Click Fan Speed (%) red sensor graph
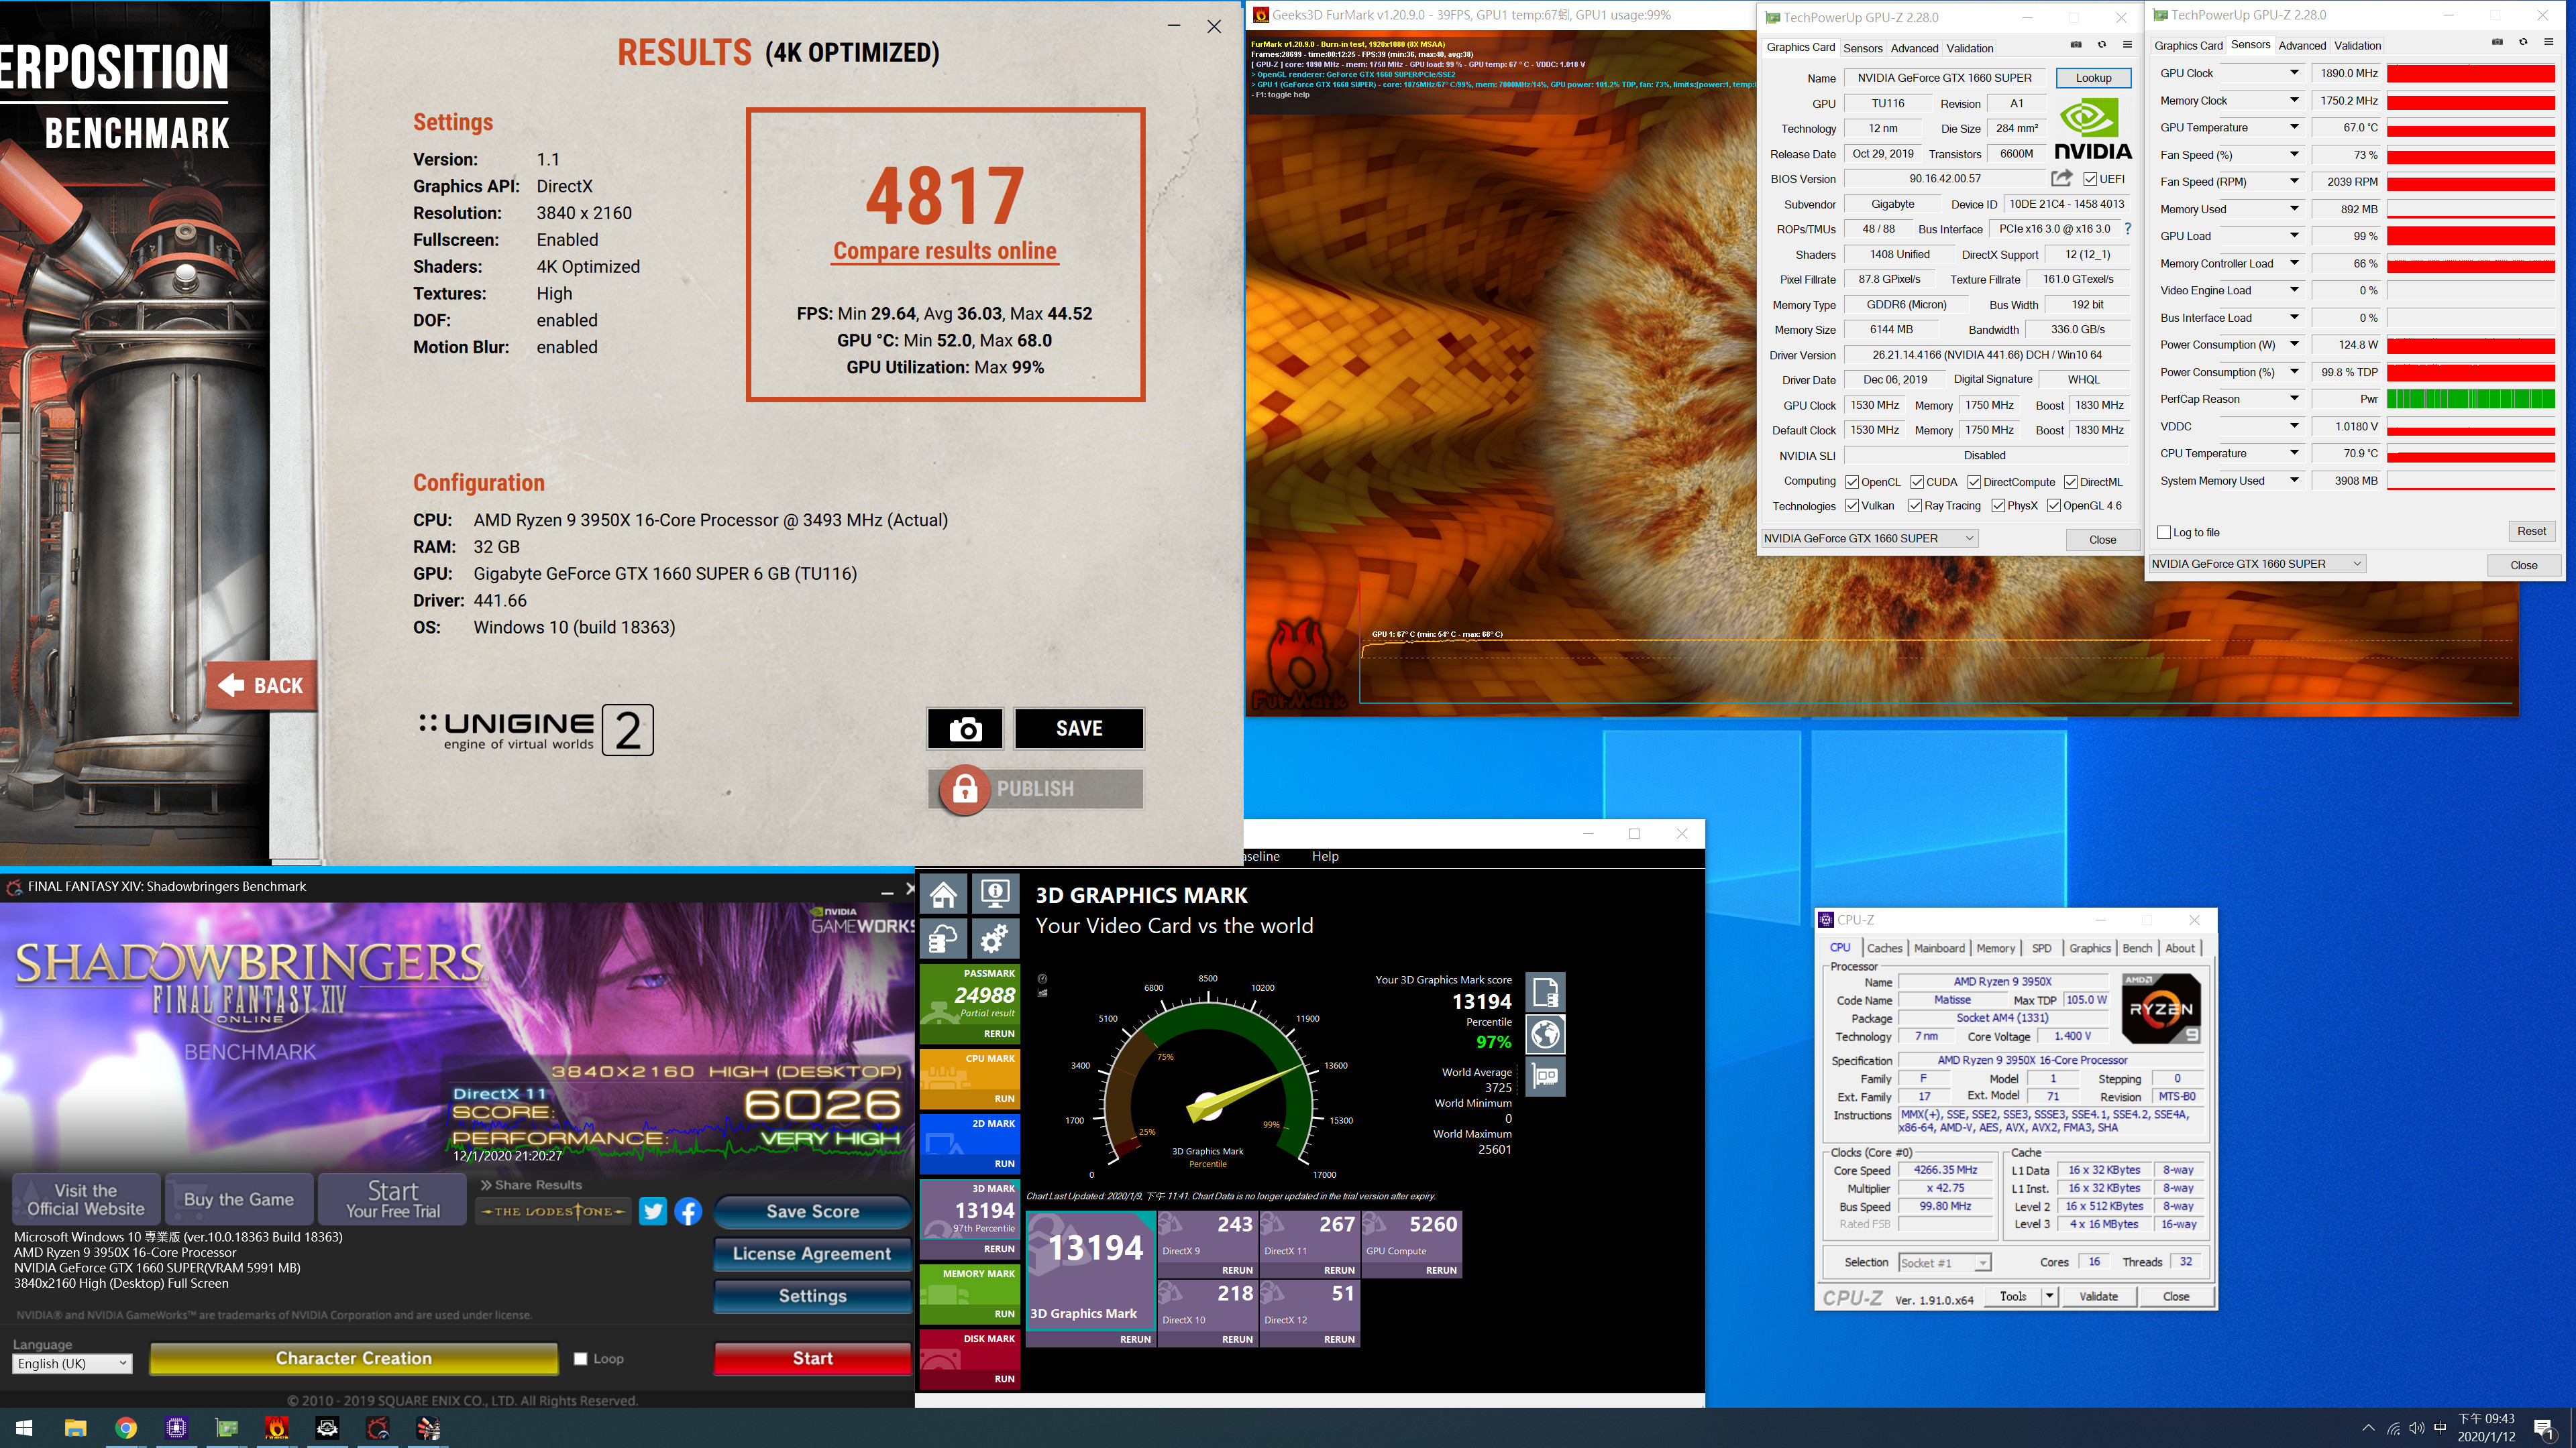Screen dimensions: 2576x1448 2470,155
